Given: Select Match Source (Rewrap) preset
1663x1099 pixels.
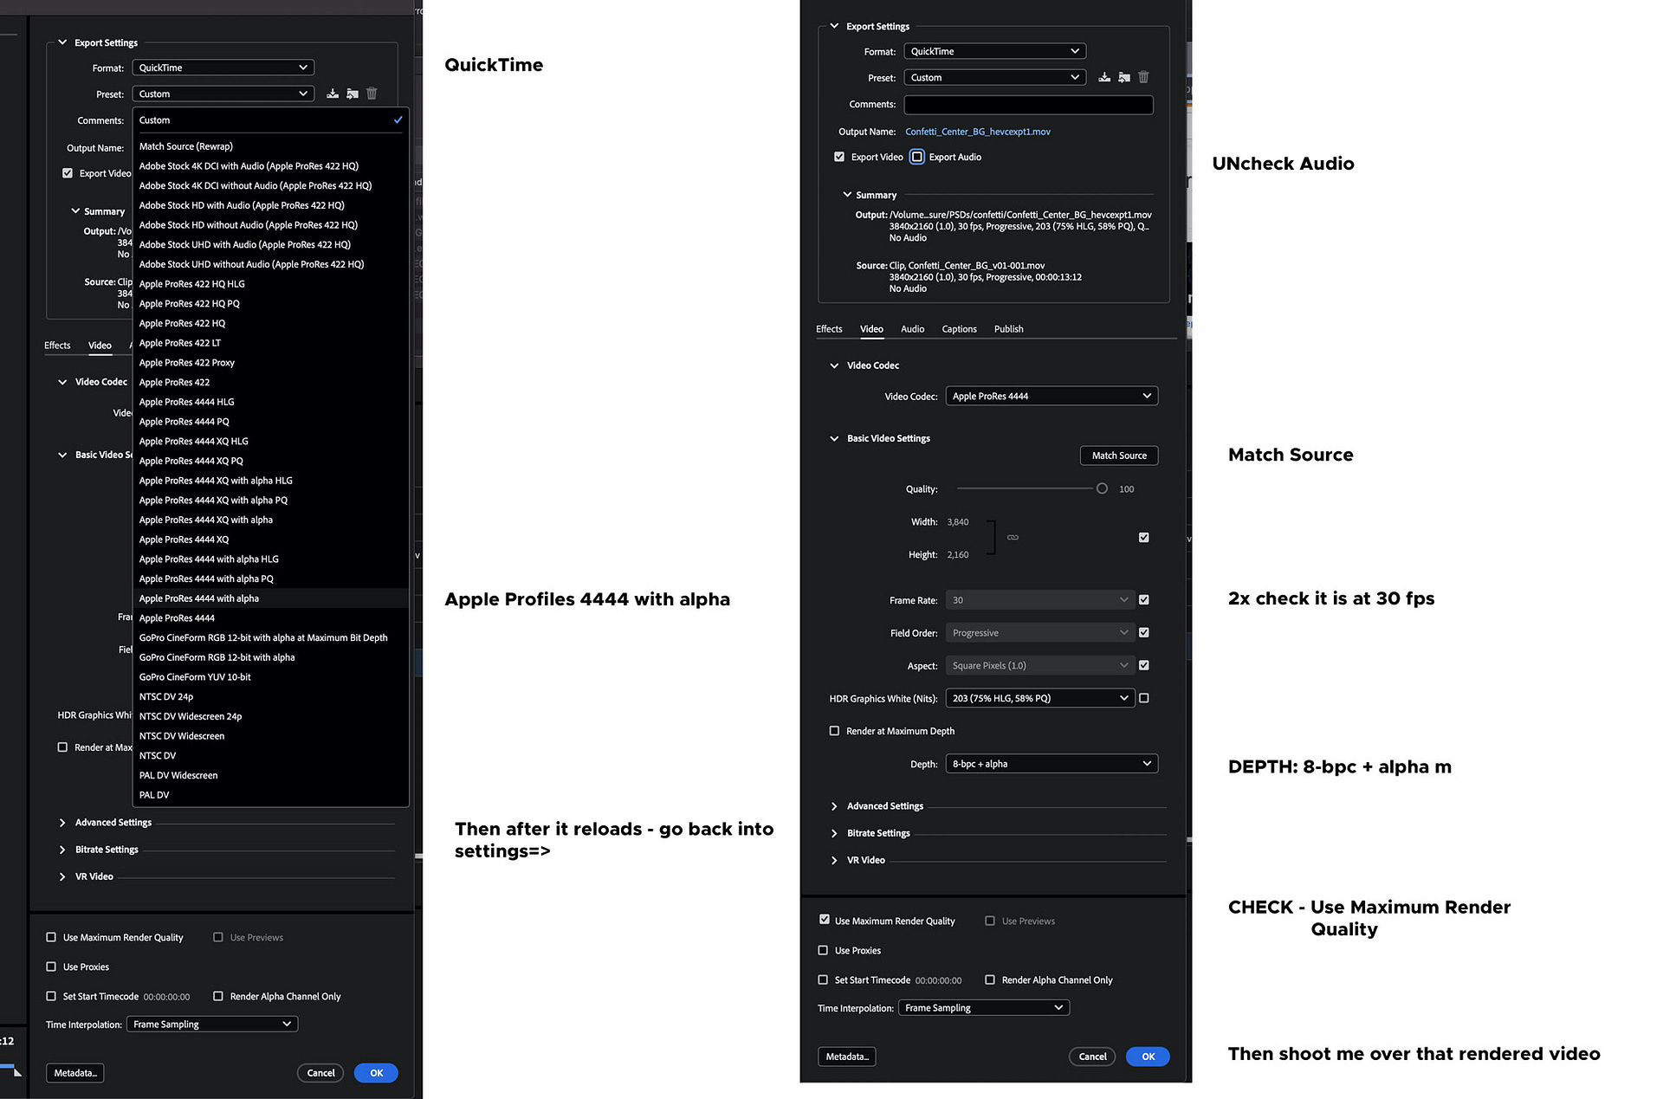Looking at the screenshot, I should coord(270,146).
